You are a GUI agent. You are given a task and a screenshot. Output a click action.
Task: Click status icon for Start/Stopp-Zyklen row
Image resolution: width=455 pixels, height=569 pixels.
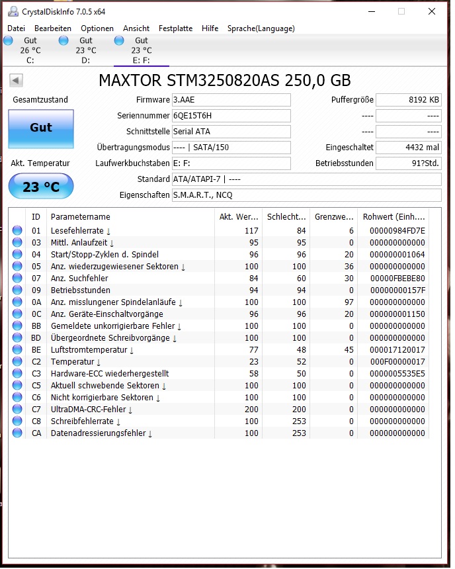coord(17,254)
